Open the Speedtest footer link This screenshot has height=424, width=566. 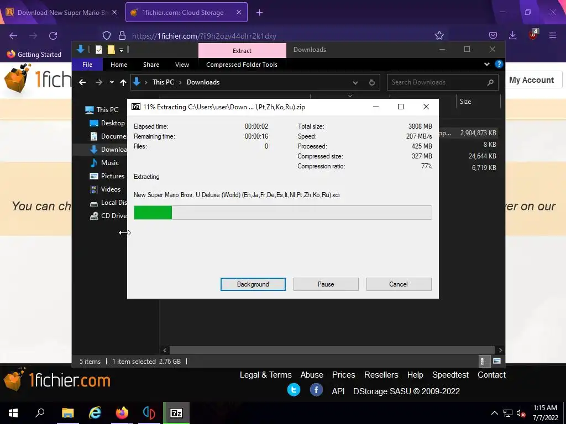450,375
